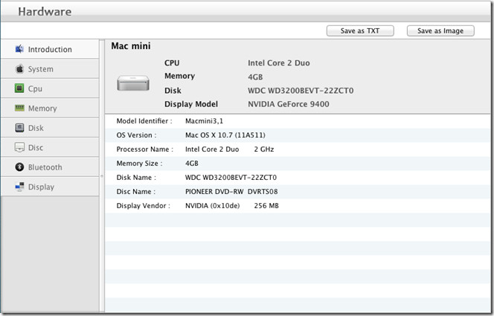Open the green Cpu chip icon
This screenshot has height=316, width=494.
tap(20, 88)
